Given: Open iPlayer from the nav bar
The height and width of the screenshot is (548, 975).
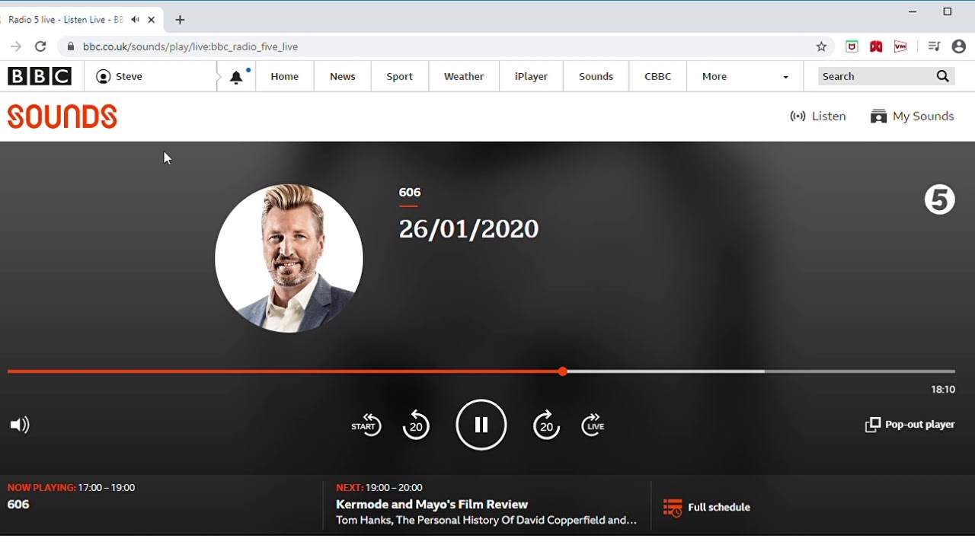Looking at the screenshot, I should [531, 76].
